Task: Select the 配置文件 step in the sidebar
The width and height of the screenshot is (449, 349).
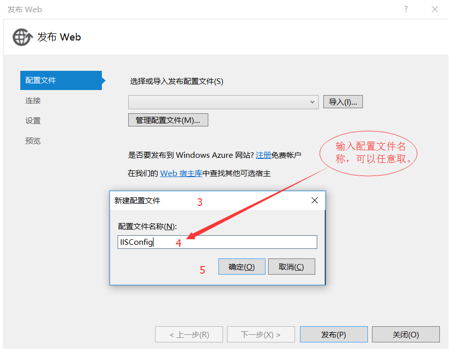Action: [41, 80]
